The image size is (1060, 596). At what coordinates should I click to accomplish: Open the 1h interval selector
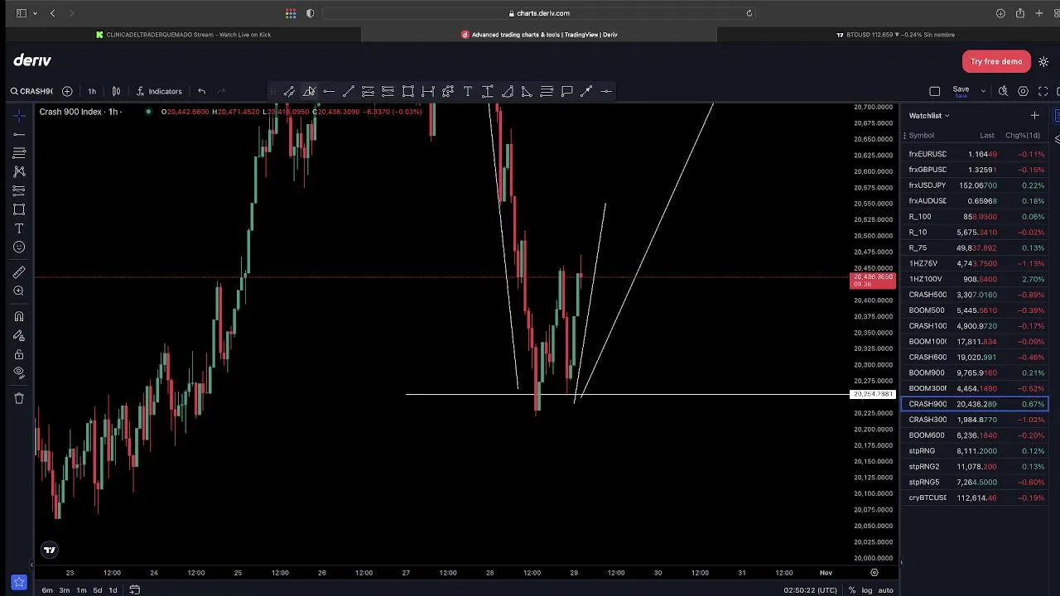(92, 91)
